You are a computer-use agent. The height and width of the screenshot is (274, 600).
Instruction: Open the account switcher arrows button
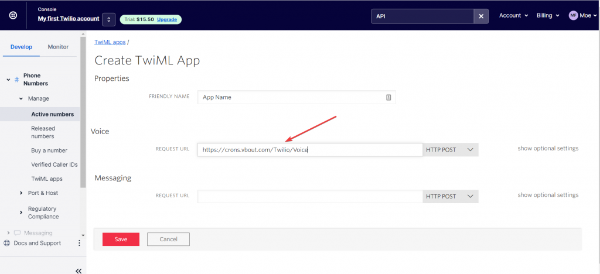point(108,19)
